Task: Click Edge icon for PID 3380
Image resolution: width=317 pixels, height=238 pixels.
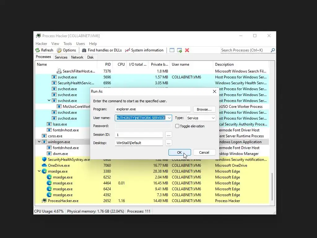Action: 44,171
